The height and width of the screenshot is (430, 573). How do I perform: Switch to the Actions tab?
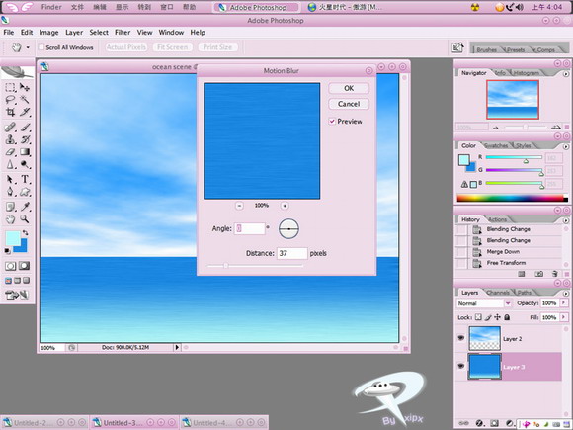497,219
